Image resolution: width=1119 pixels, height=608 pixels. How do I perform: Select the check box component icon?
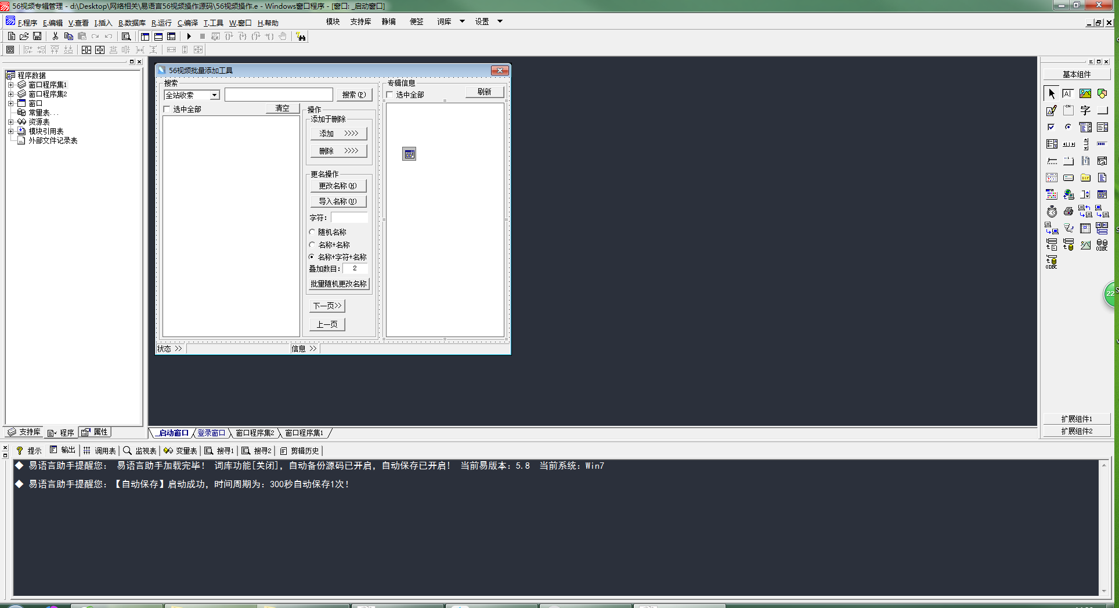1052,127
